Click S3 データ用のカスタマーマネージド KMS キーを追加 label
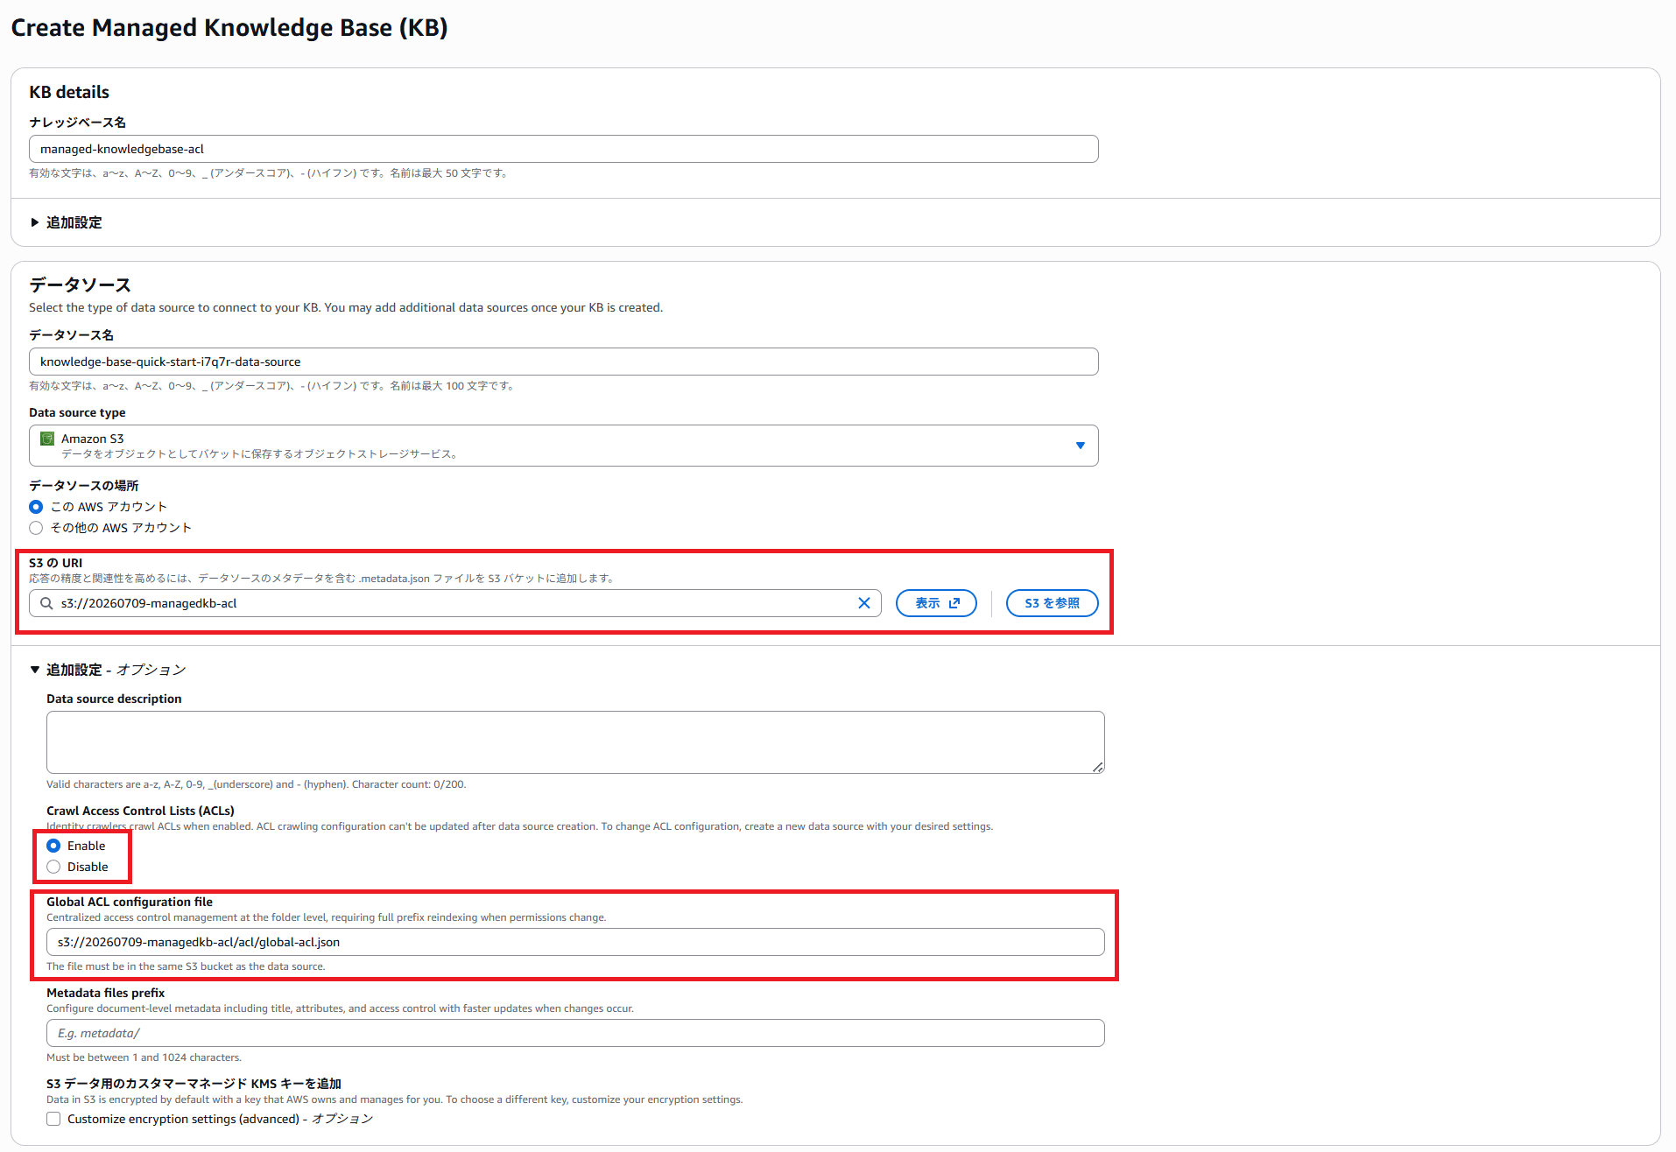This screenshot has height=1152, width=1676. click(194, 1084)
